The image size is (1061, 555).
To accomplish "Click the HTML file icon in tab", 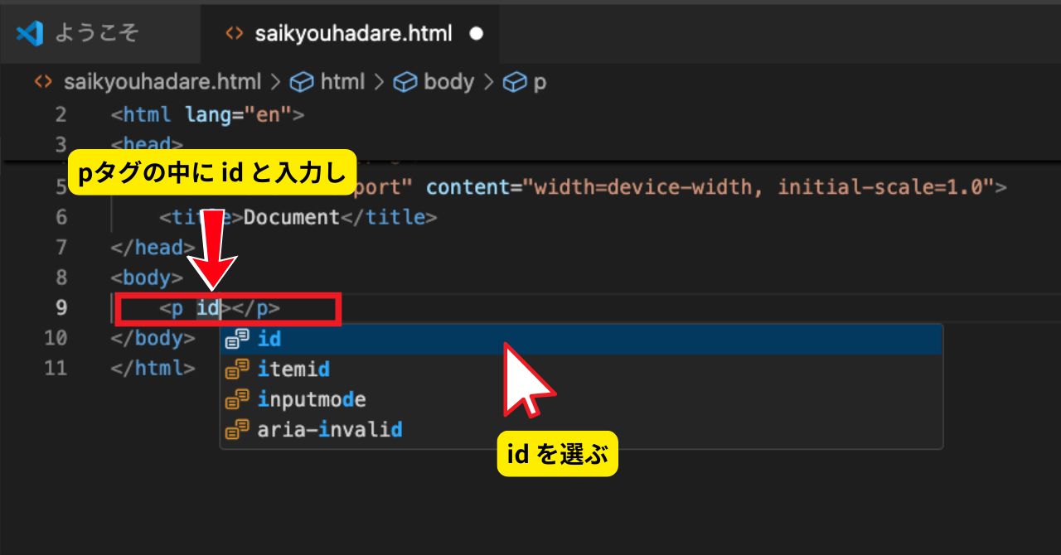I will click(235, 34).
